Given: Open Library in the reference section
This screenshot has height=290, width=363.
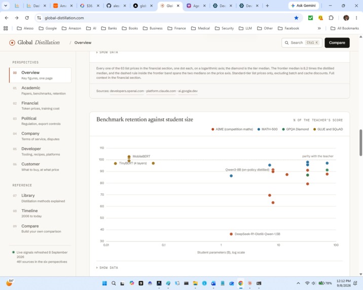Looking at the screenshot, I should [40, 198].
